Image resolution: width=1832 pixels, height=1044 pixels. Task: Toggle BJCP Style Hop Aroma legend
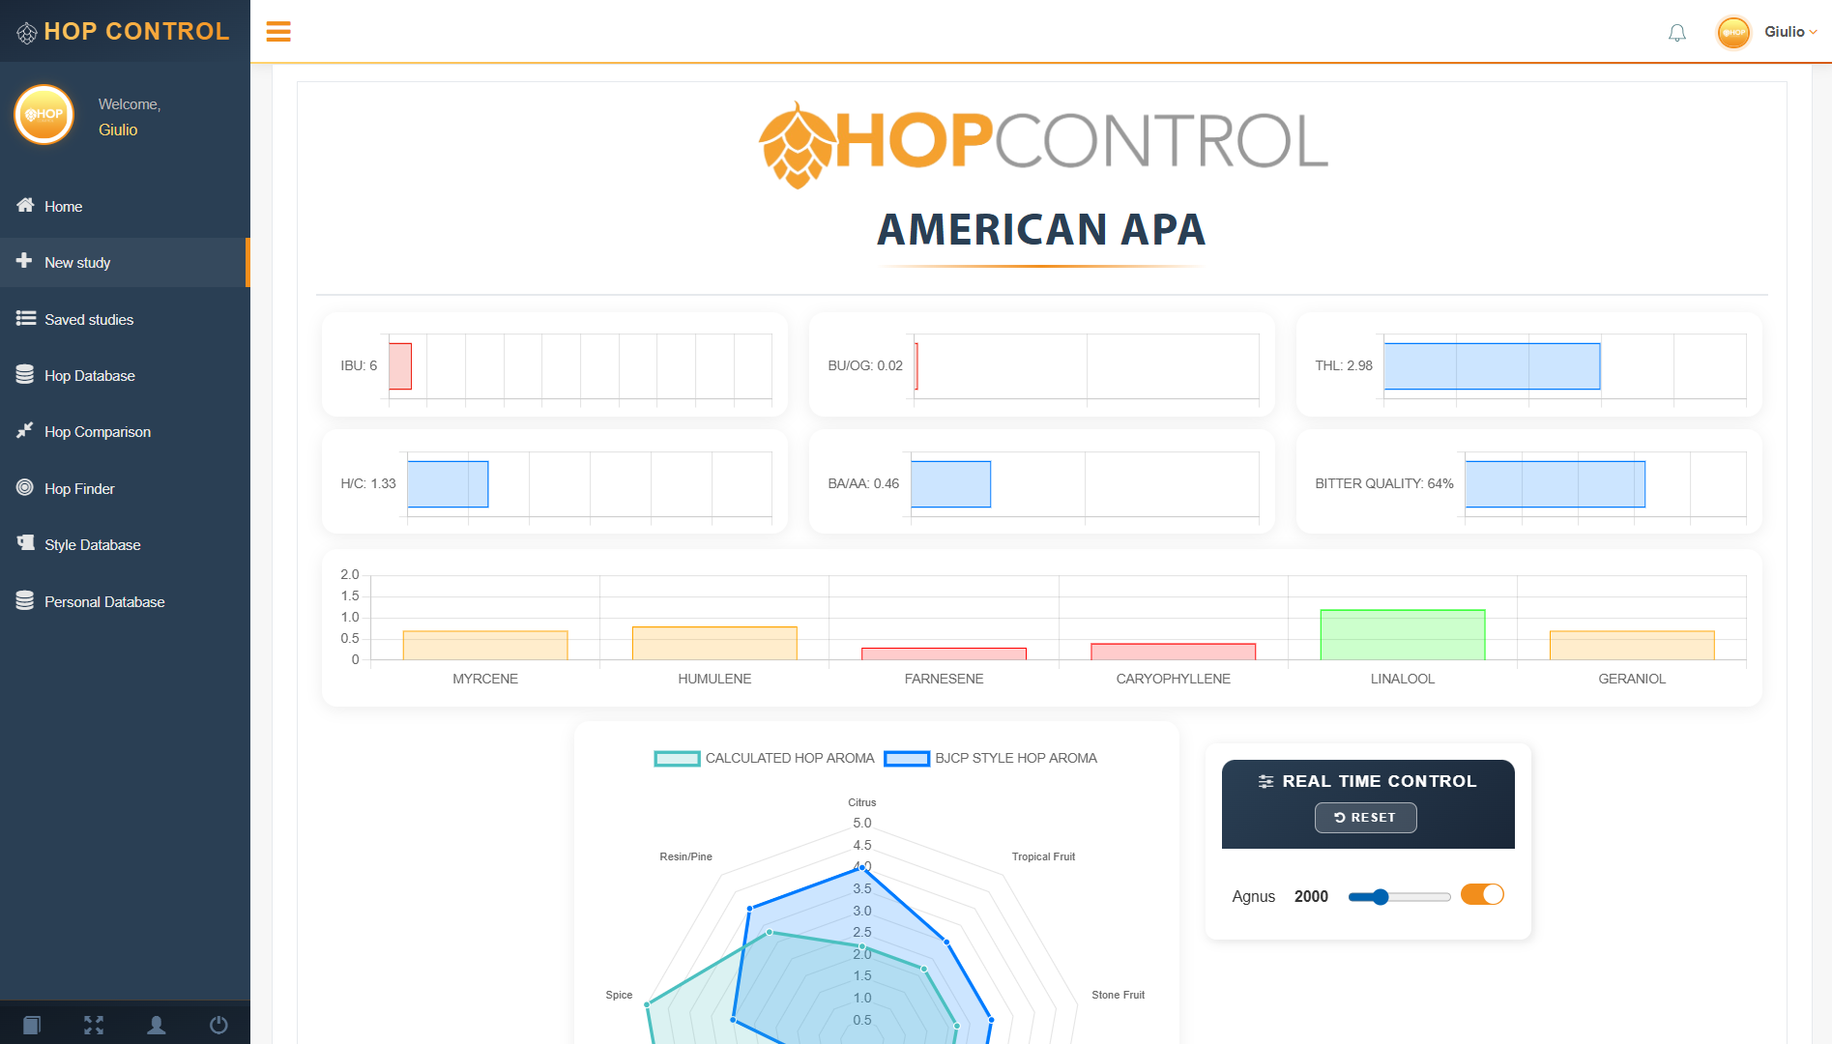point(990,759)
